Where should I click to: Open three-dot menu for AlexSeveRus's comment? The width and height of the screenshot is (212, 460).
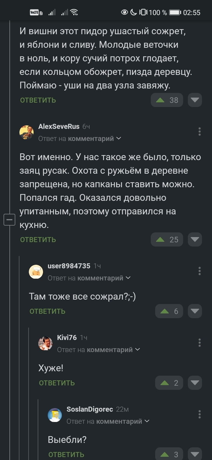(x=200, y=132)
